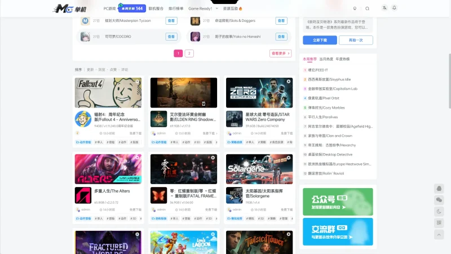
Task: Open the notification bell in the header
Action: [x=394, y=8]
